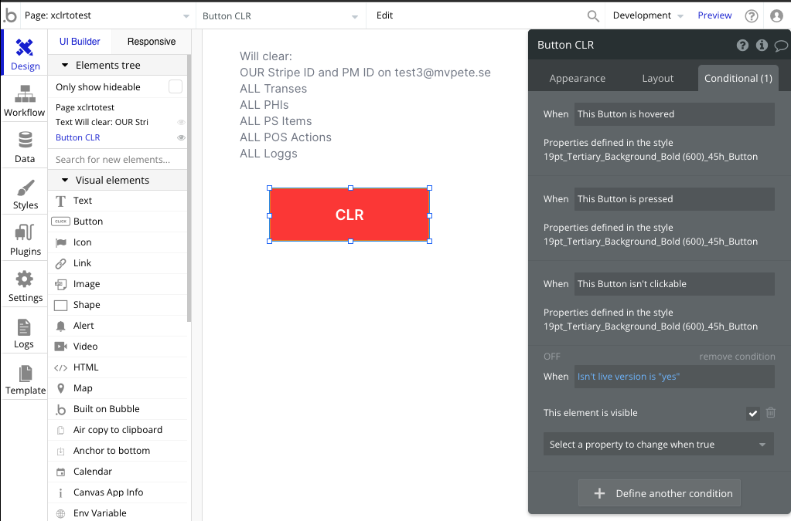791x521 pixels.
Task: Select Page xclrtotest in elements tree
Action: click(85, 107)
